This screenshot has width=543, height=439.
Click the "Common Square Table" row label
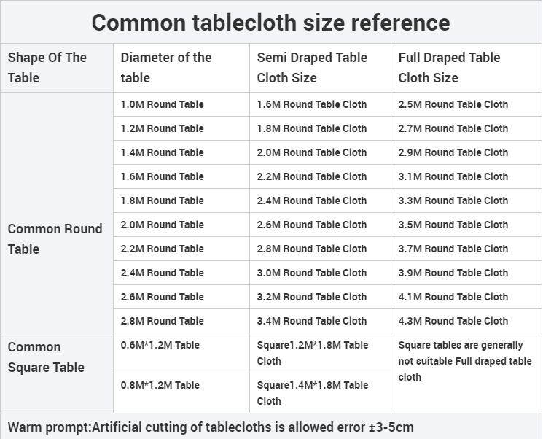click(45, 357)
